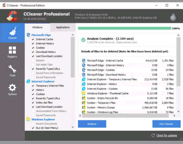Viewport: 183px width, 144px height.
Task: Click the Windows Explorer folder icon in tree
Action: [28, 119]
